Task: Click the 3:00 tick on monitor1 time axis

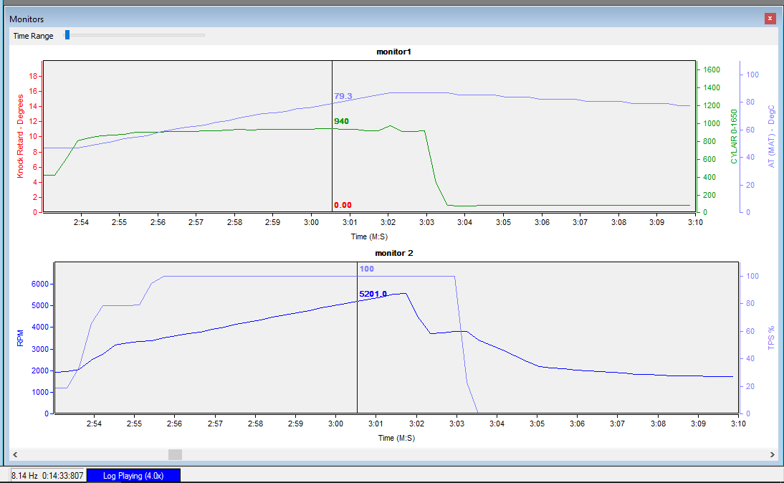Action: point(311,222)
